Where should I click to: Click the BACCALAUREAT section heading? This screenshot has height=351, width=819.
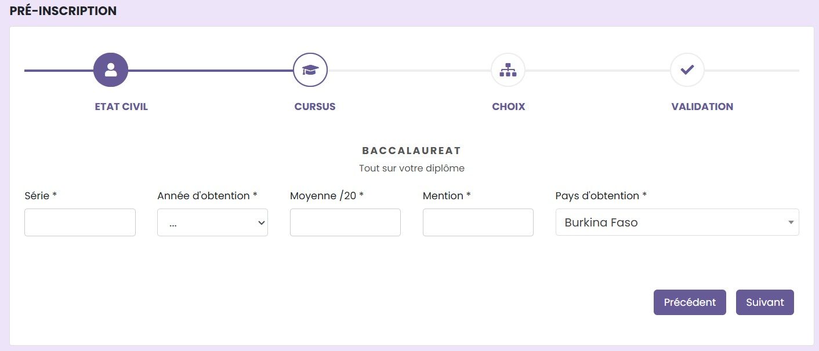411,151
